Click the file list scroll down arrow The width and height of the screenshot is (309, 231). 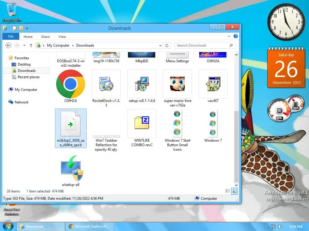coord(236,185)
